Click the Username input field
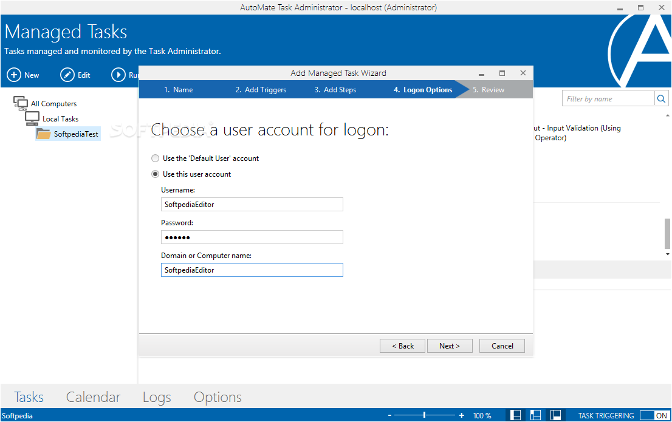 click(x=252, y=205)
